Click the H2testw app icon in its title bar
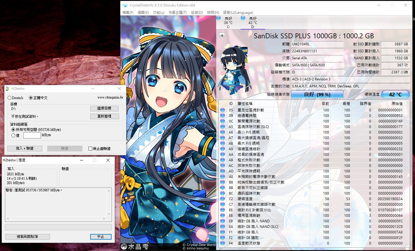The height and width of the screenshot is (251, 415). pos(7,89)
